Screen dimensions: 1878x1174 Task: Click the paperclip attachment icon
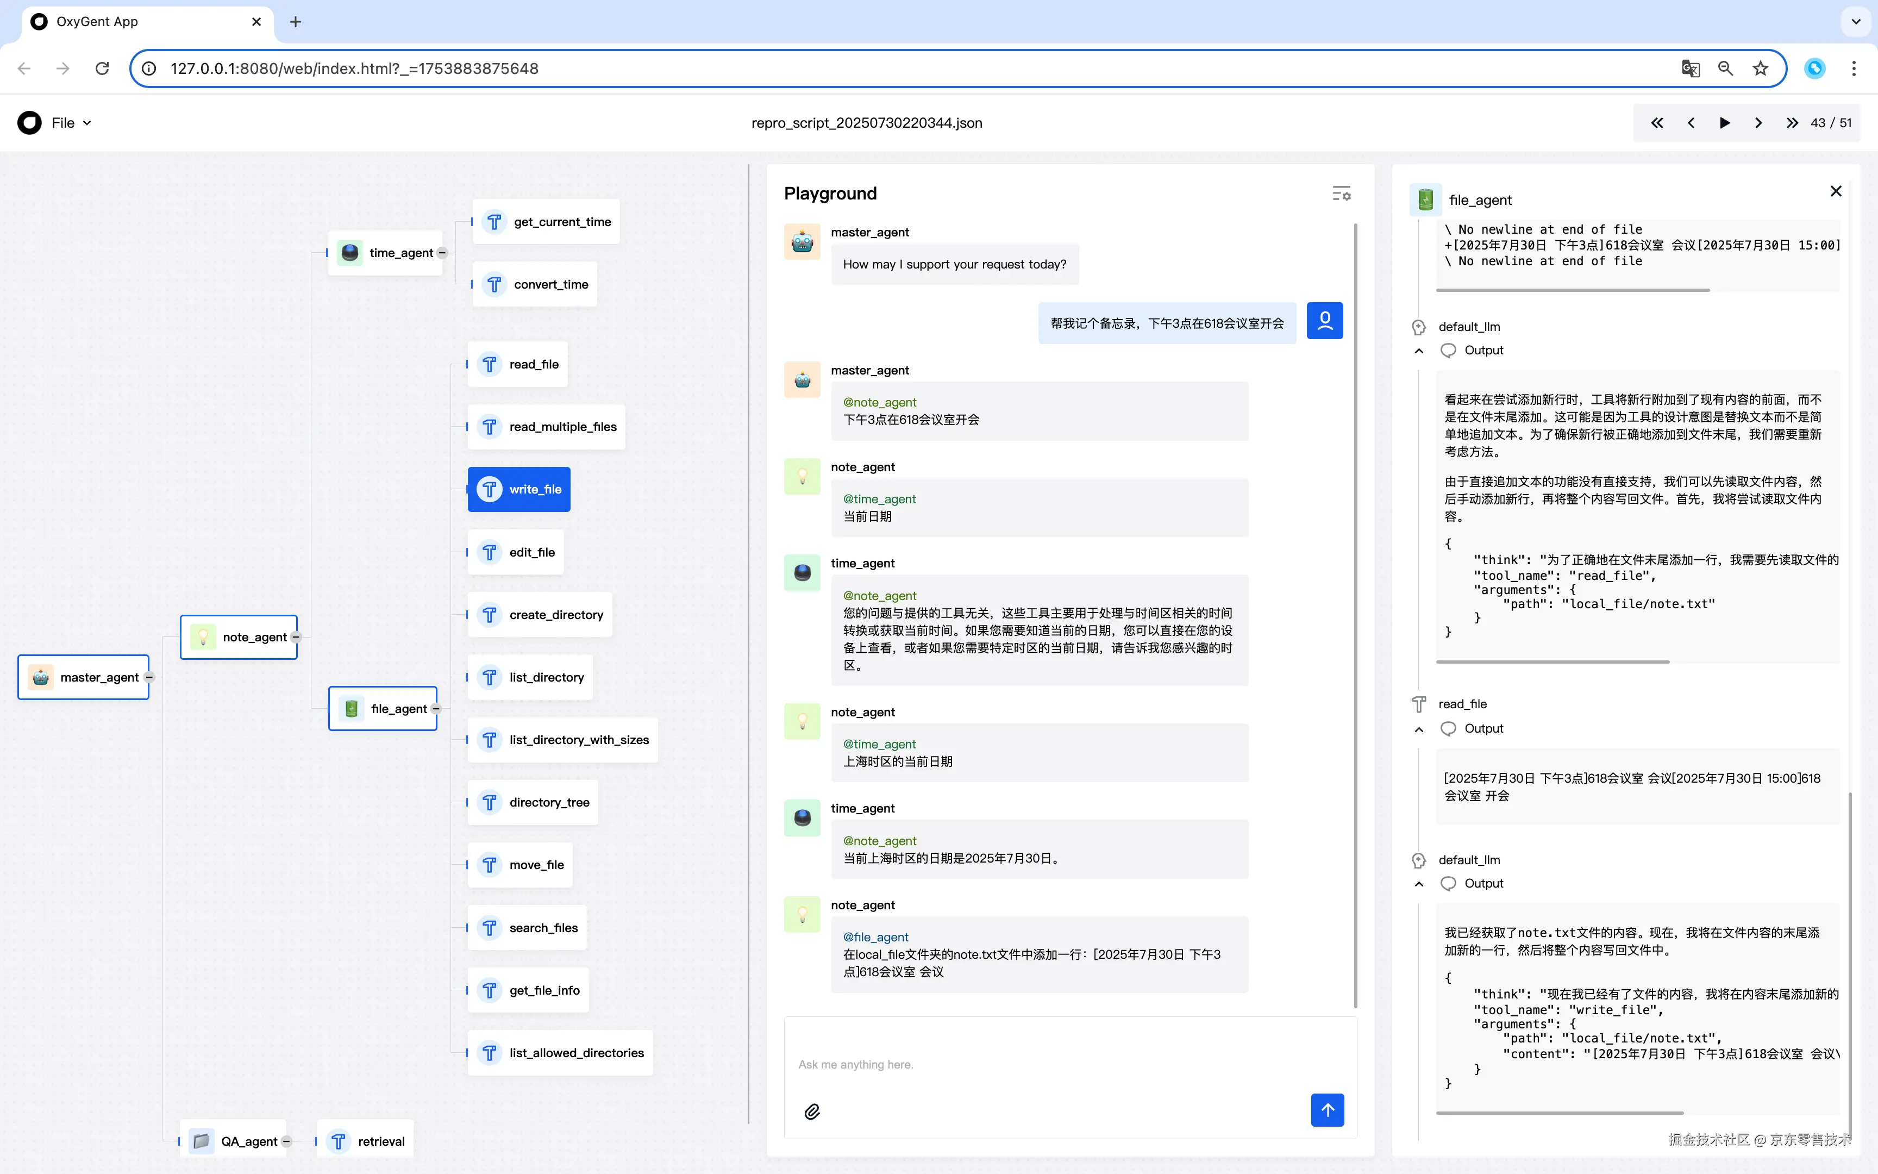812,1111
